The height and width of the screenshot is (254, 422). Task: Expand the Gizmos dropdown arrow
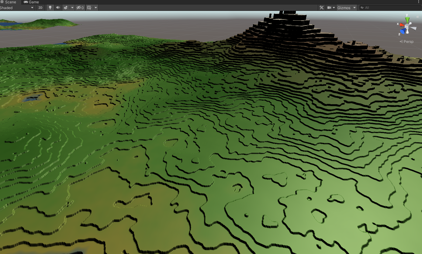click(355, 8)
